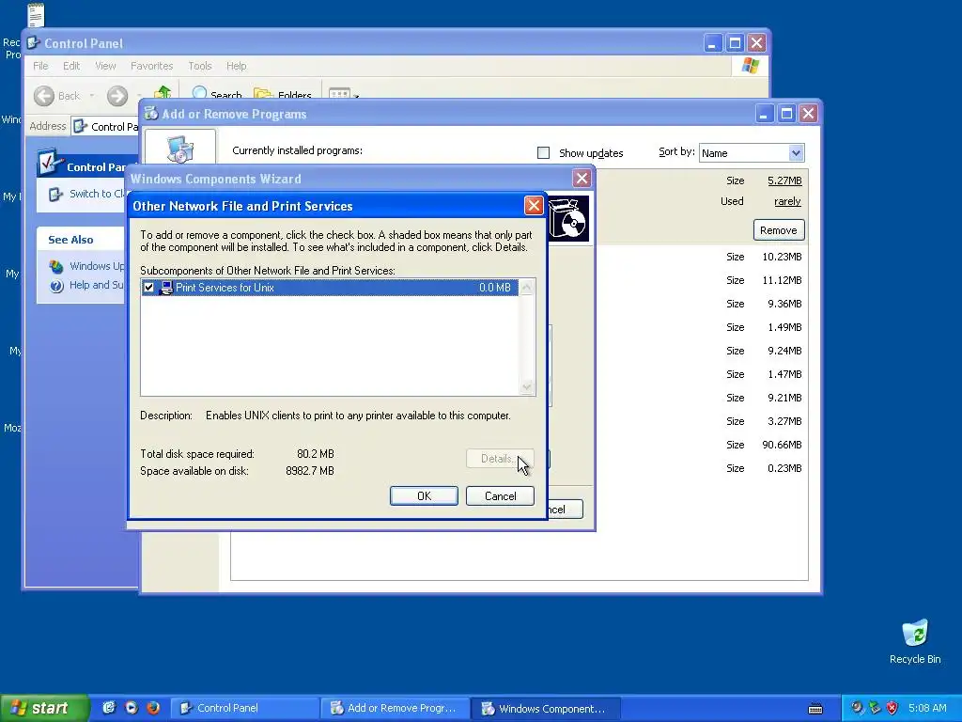Click the Control Panel address bar field
Image resolution: width=962 pixels, height=722 pixels.
pyautogui.click(x=105, y=127)
